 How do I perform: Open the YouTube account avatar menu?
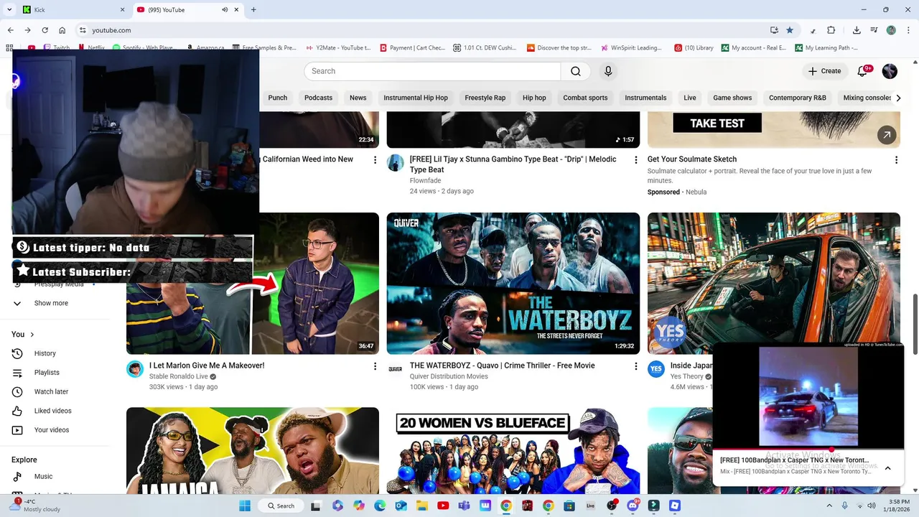pyautogui.click(x=890, y=71)
